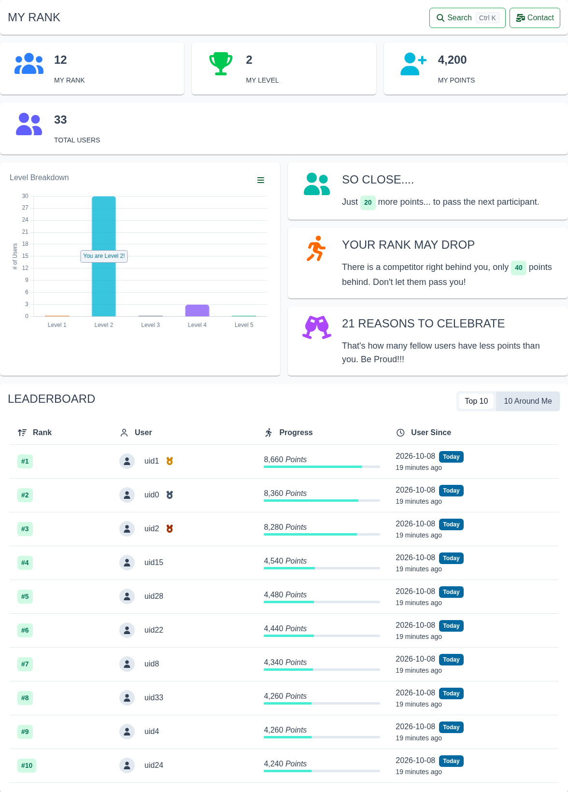The image size is (568, 792).
Task: Click the 4,540 Points progress bar
Action: tap(322, 568)
